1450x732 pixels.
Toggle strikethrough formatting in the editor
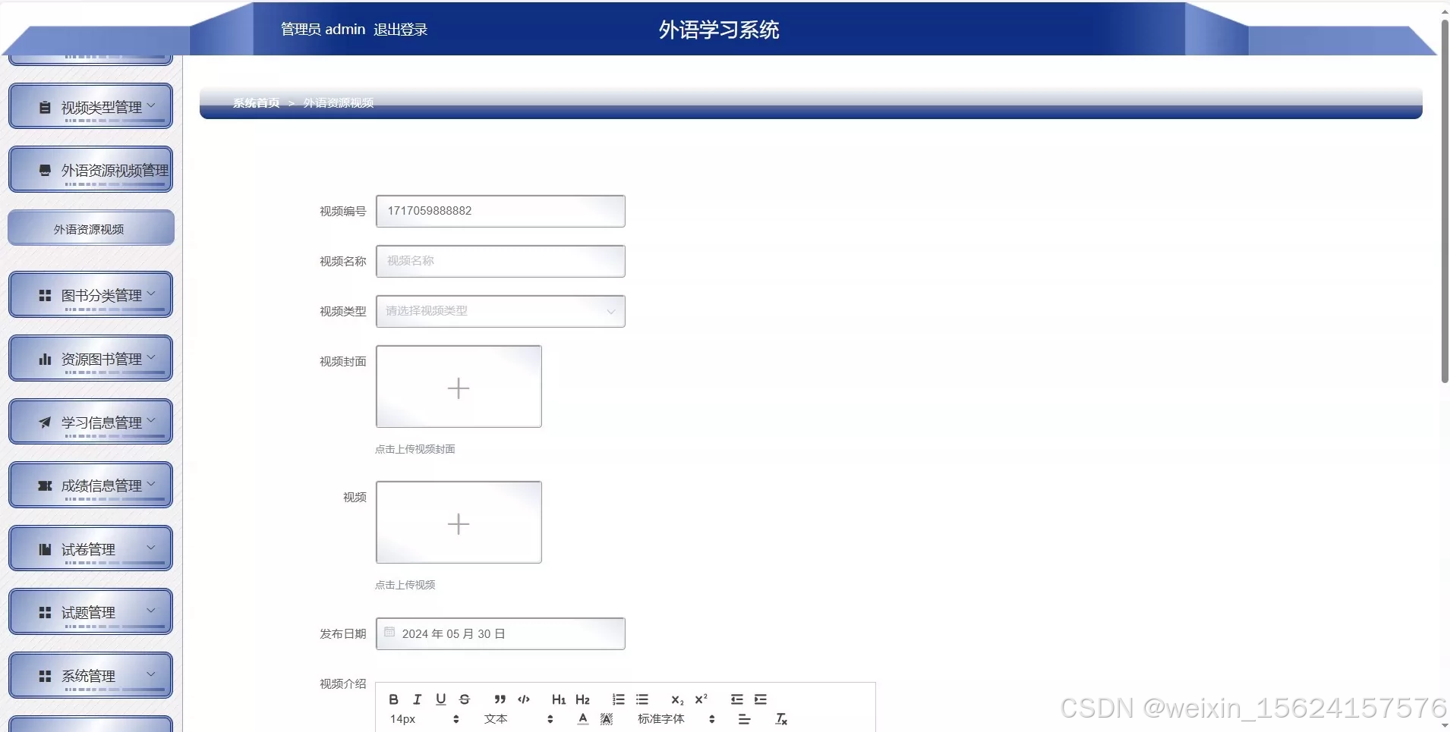465,699
